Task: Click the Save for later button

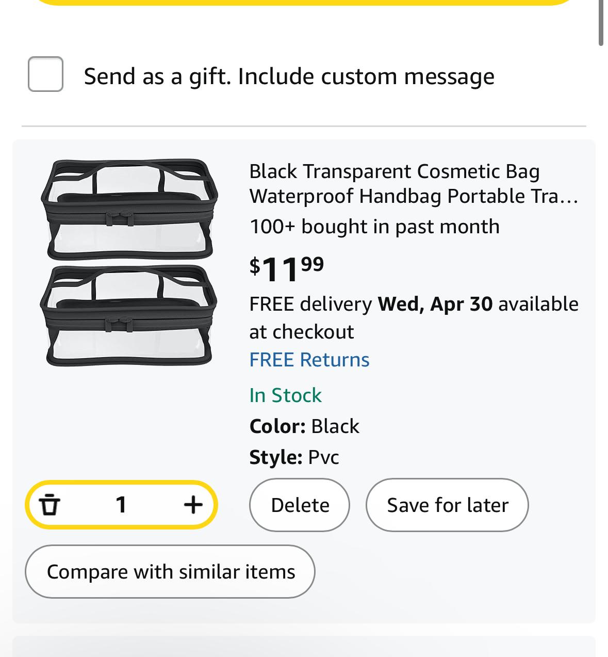Action: coord(447,505)
